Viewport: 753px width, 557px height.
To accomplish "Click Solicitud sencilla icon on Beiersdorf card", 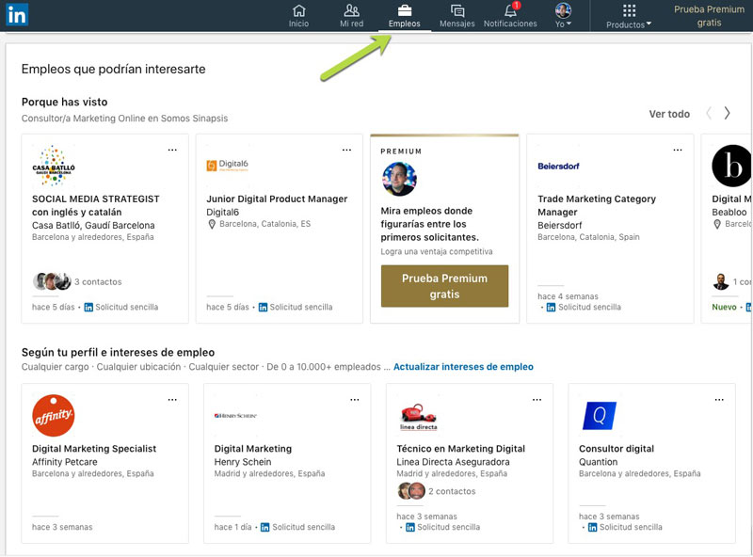I will (552, 308).
